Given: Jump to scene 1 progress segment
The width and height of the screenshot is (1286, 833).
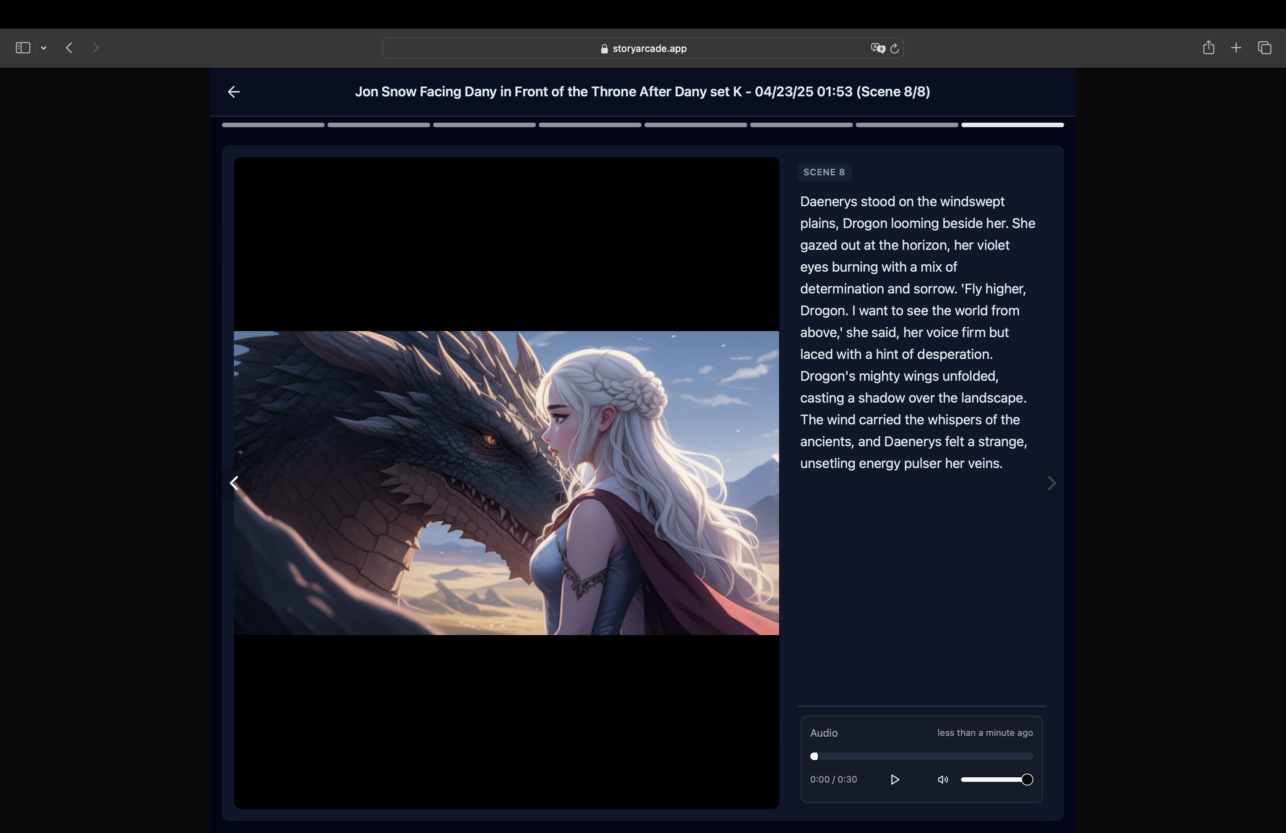Looking at the screenshot, I should click(273, 125).
